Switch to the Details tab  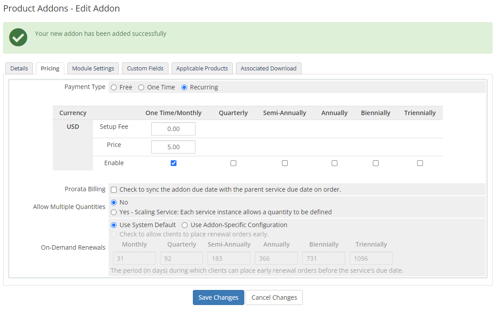[x=19, y=69]
